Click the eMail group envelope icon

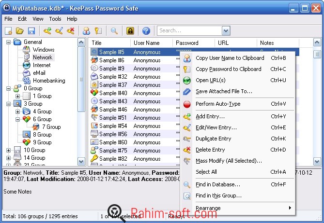click(x=27, y=73)
